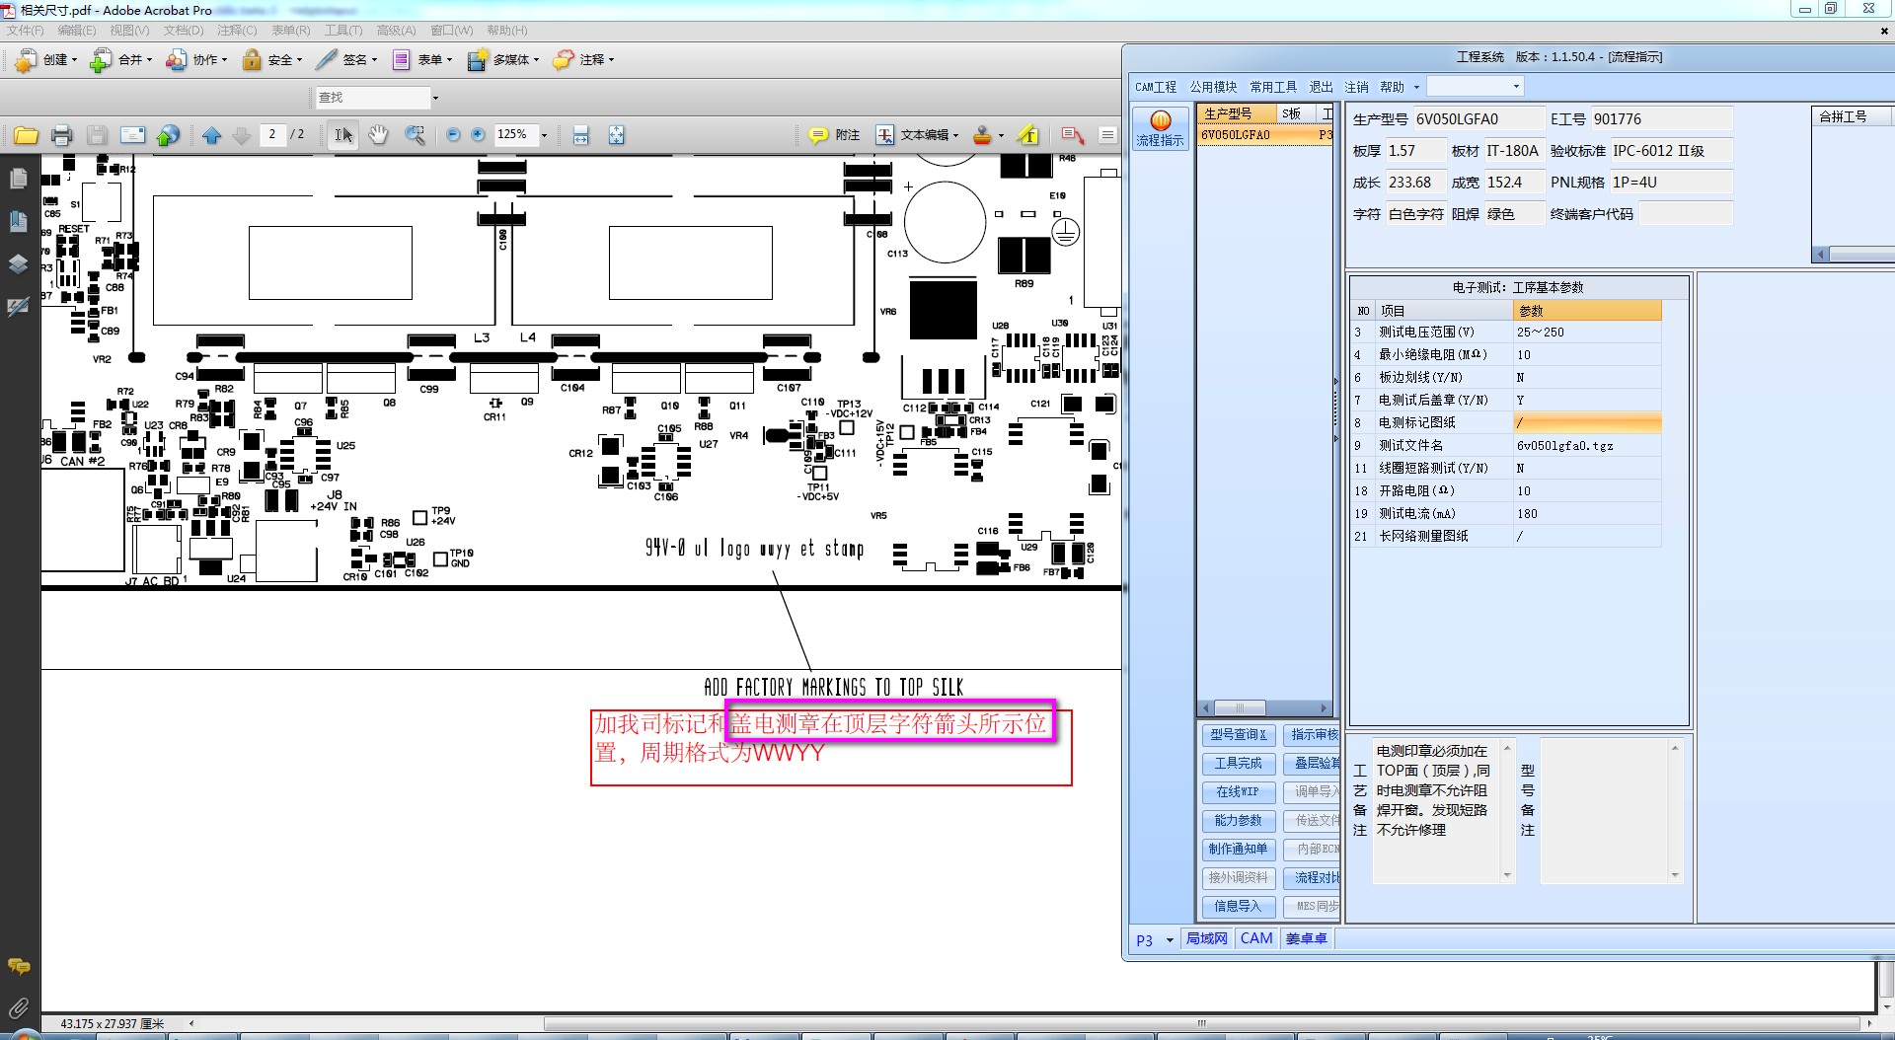Click the 信息导入 button
Image resolution: width=1895 pixels, height=1040 pixels.
[1238, 907]
